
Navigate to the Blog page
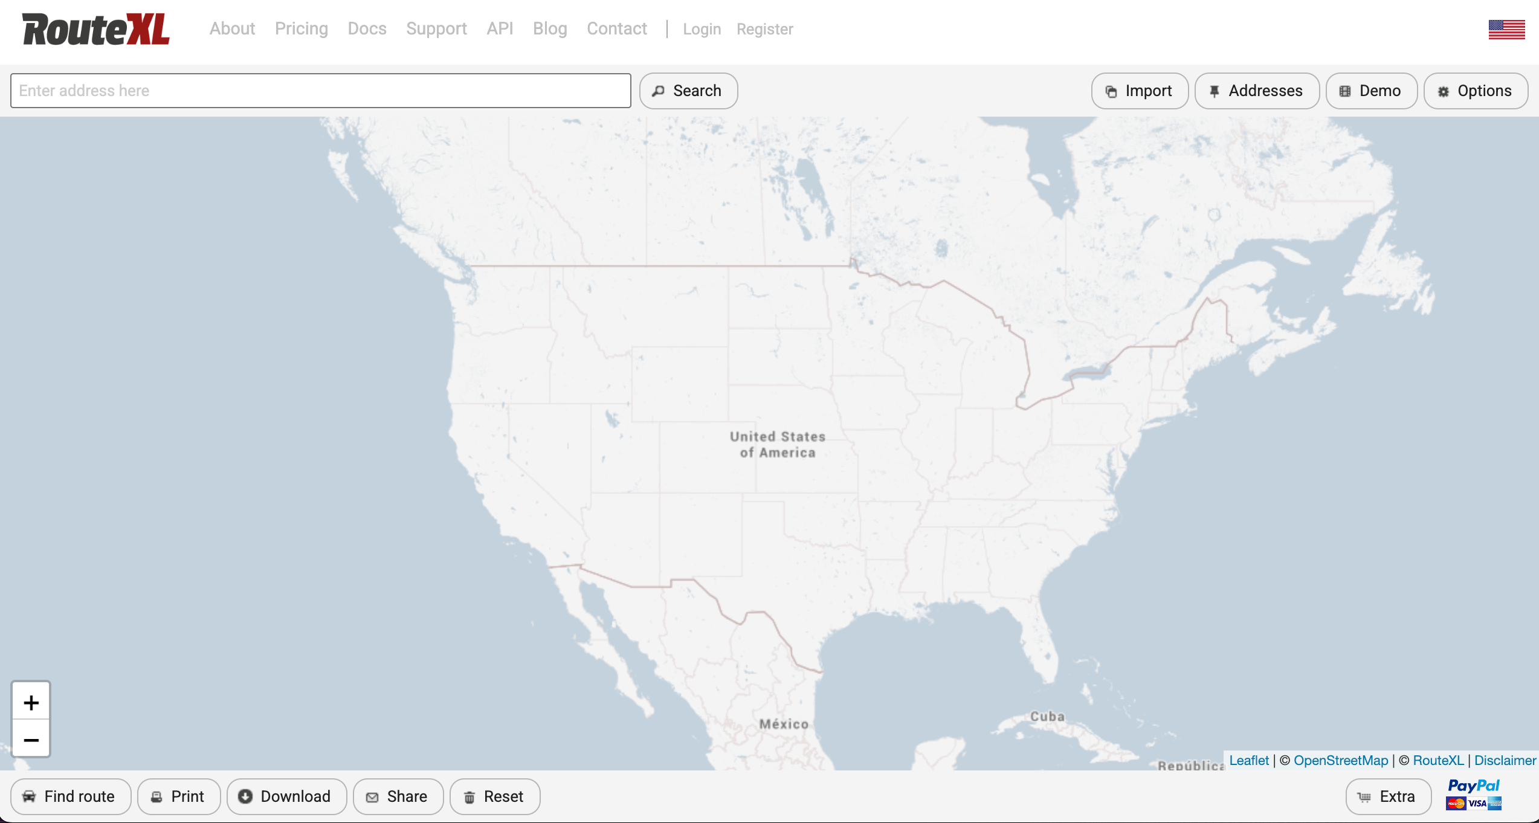coord(549,29)
